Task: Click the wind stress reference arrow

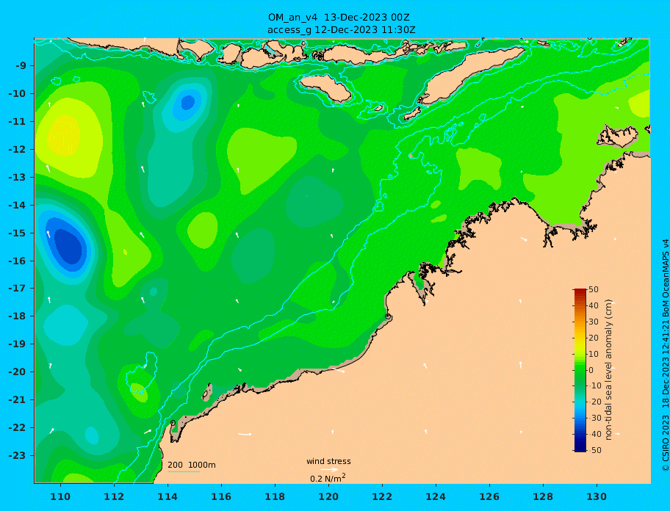Action: [x=329, y=470]
